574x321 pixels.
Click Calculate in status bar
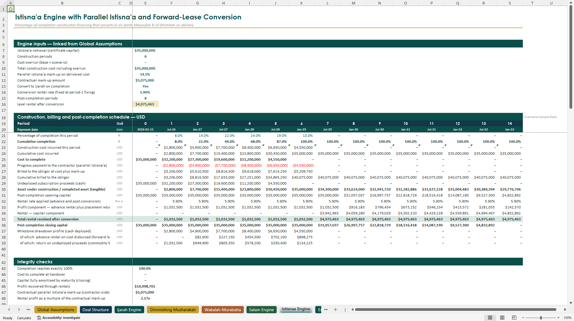coord(24,318)
